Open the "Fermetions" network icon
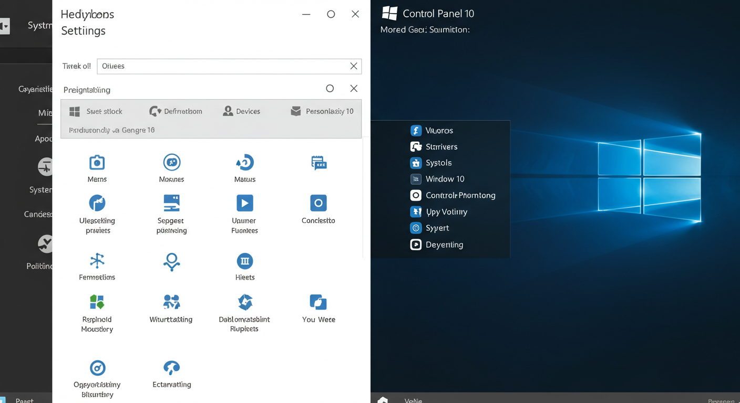 click(x=97, y=261)
